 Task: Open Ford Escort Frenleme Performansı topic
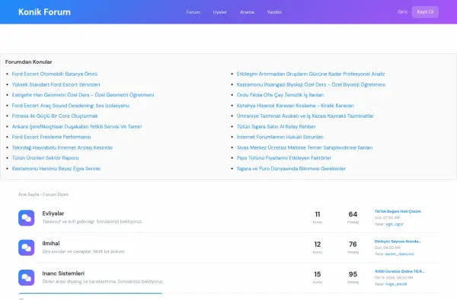point(51,137)
